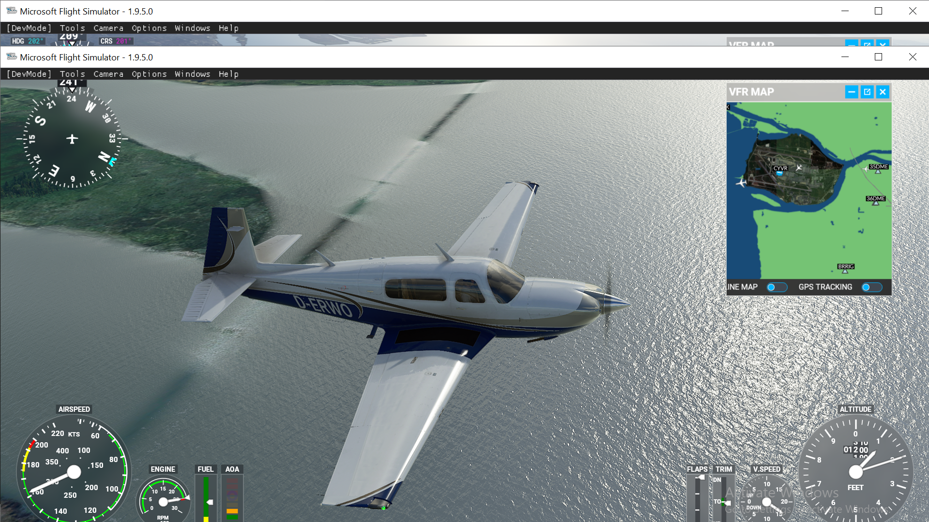Screen dimensions: 929x522
Task: Click the trim position indicator
Action: [724, 498]
